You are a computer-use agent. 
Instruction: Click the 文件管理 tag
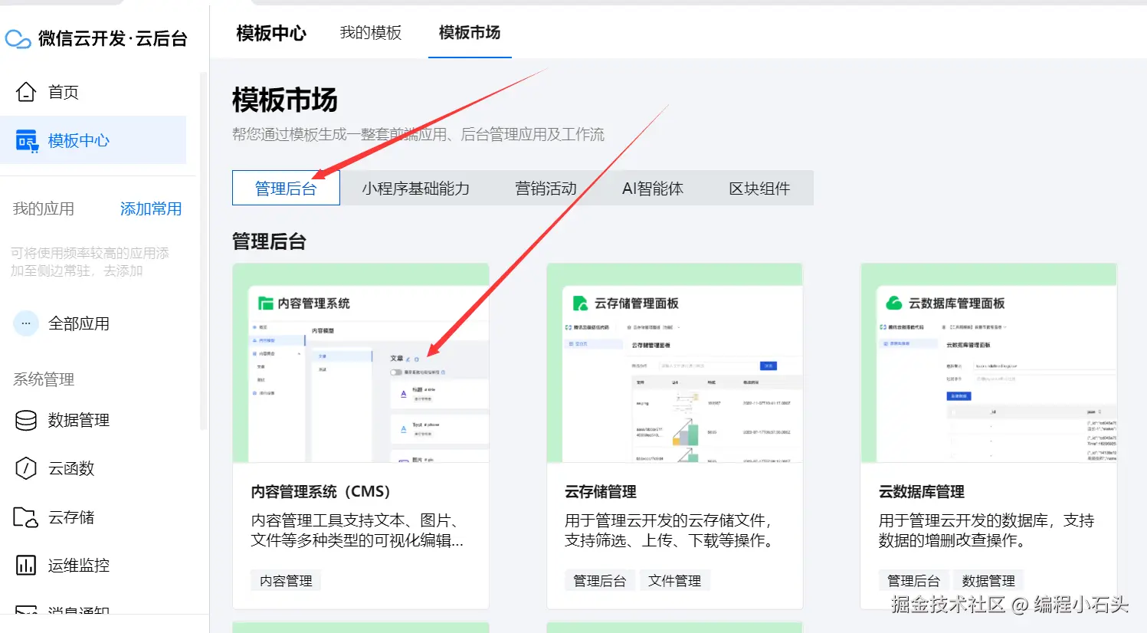pos(674,581)
